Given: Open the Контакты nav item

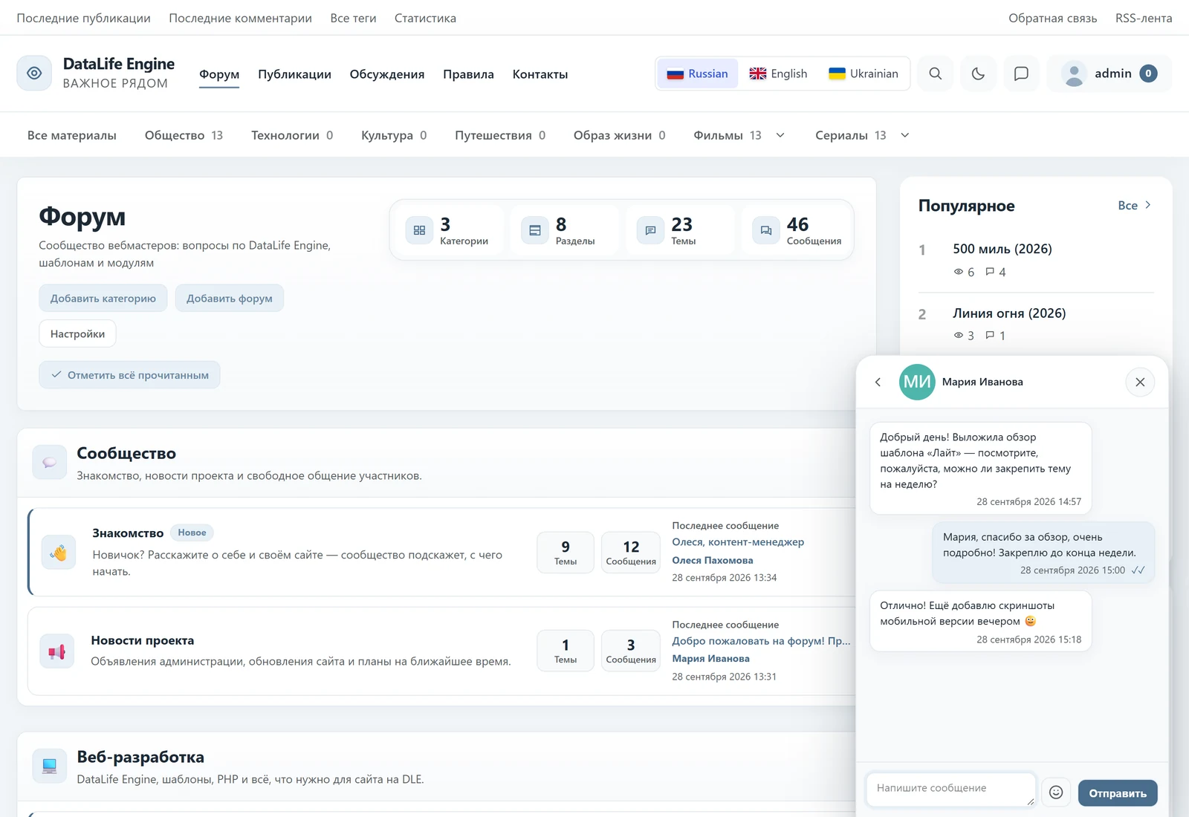Looking at the screenshot, I should tap(540, 74).
